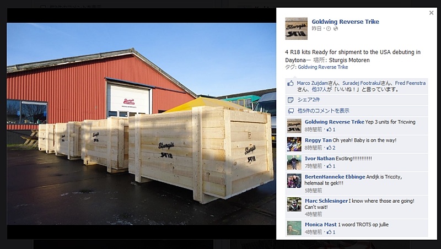Screen dimensions: 441x249
Task: Expand 他5件のコメントを表示 to view more comments
Action: (324, 111)
